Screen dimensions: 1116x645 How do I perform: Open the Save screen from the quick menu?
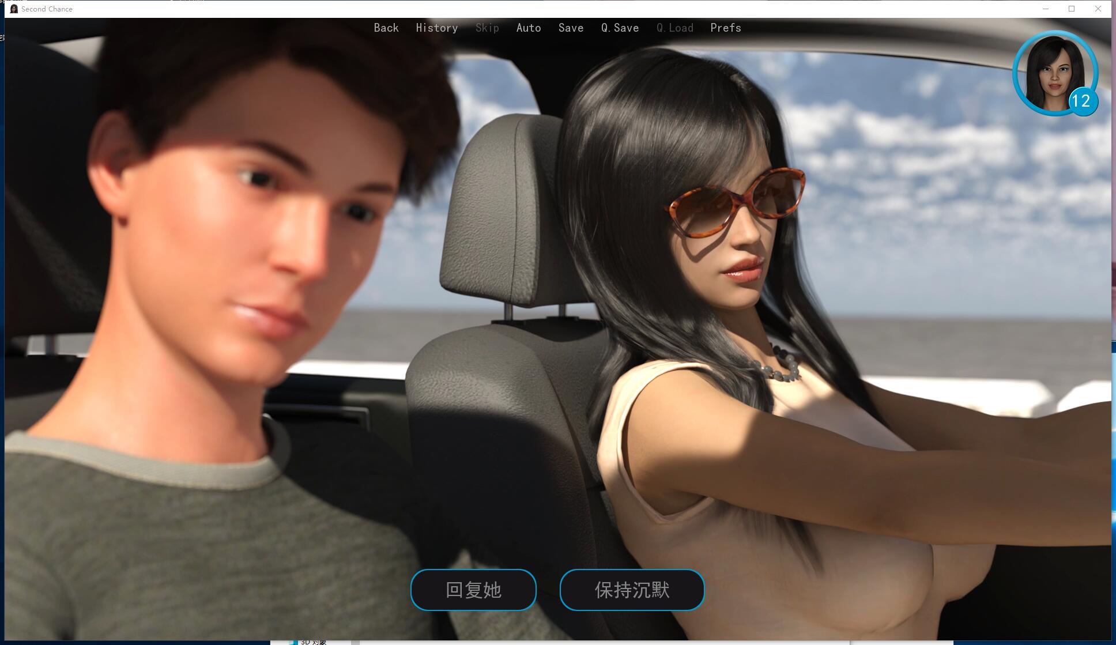click(571, 28)
